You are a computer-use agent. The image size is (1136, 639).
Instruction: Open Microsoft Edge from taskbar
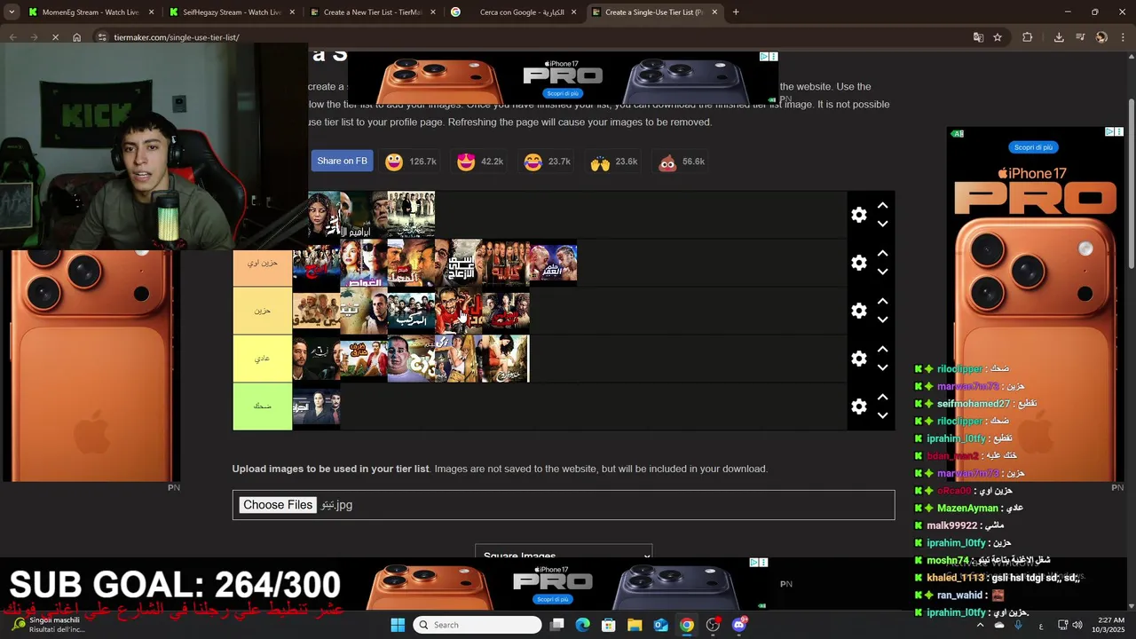(x=582, y=625)
